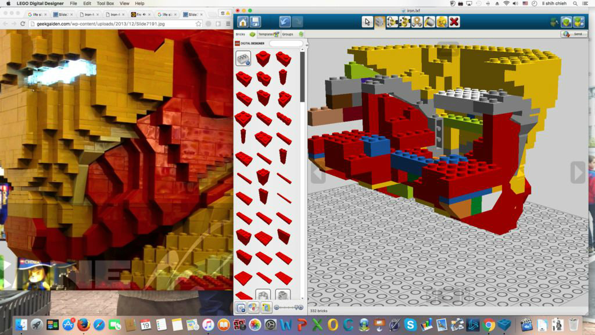Redo action using greyed arrow icon
The height and width of the screenshot is (335, 595).
(x=297, y=22)
